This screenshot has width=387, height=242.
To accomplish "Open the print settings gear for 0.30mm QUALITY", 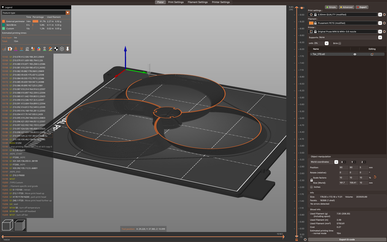I will click(x=384, y=15).
